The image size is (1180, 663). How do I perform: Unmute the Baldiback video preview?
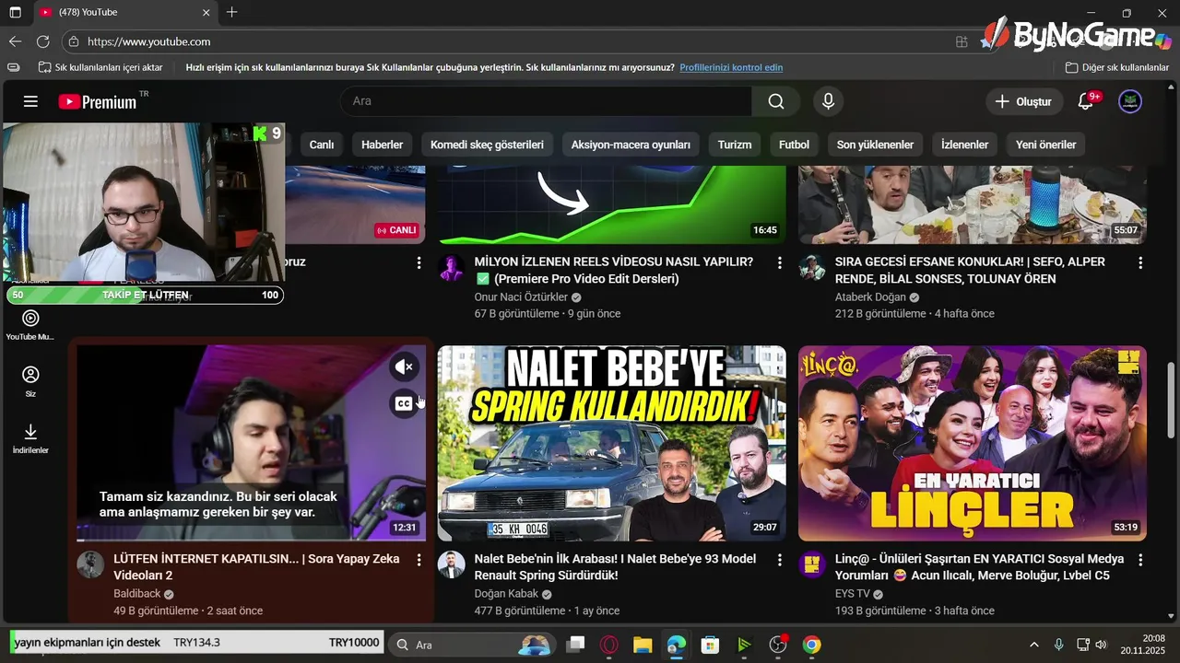click(404, 367)
